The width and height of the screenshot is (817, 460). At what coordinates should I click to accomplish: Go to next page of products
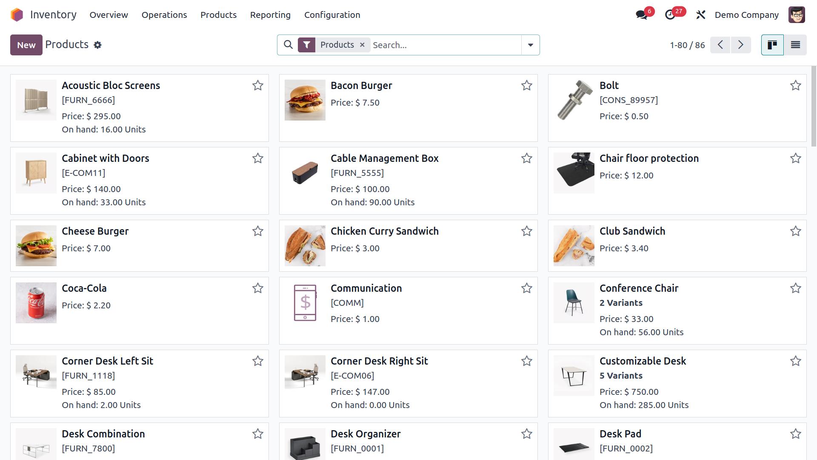[x=741, y=45]
